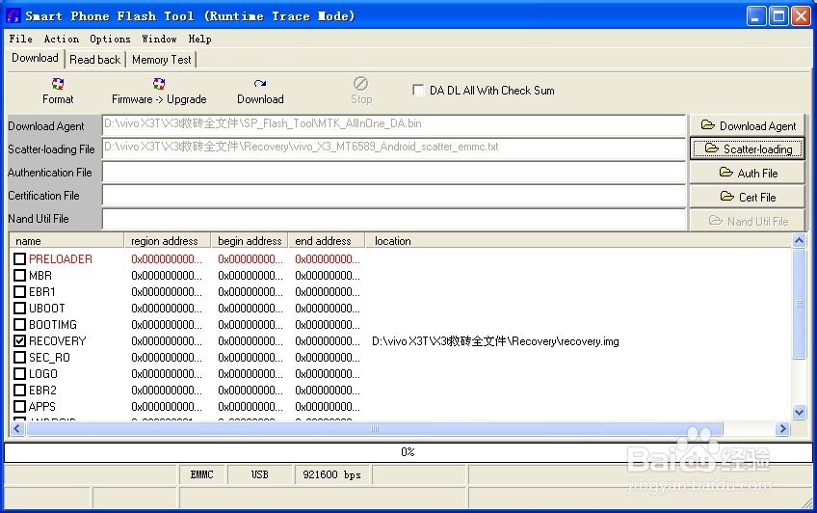817x513 pixels.
Task: Click horizontal scrollbar left arrow
Action: tap(16, 428)
